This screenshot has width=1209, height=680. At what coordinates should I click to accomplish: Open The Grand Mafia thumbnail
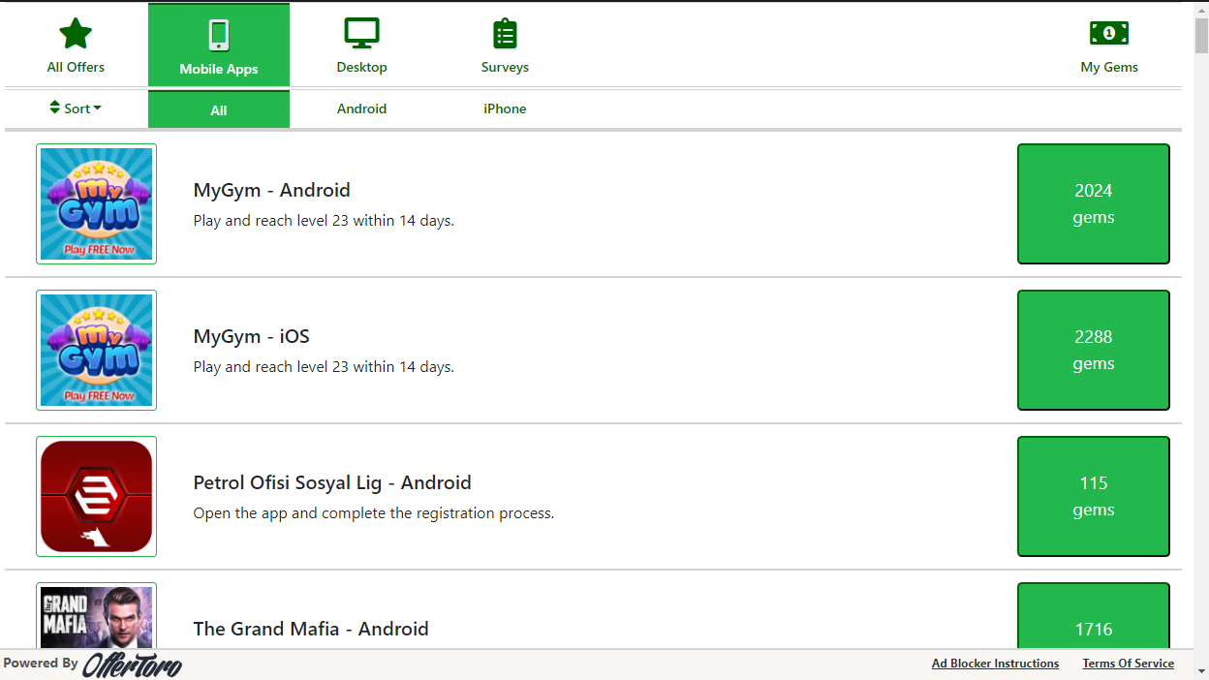point(96,615)
